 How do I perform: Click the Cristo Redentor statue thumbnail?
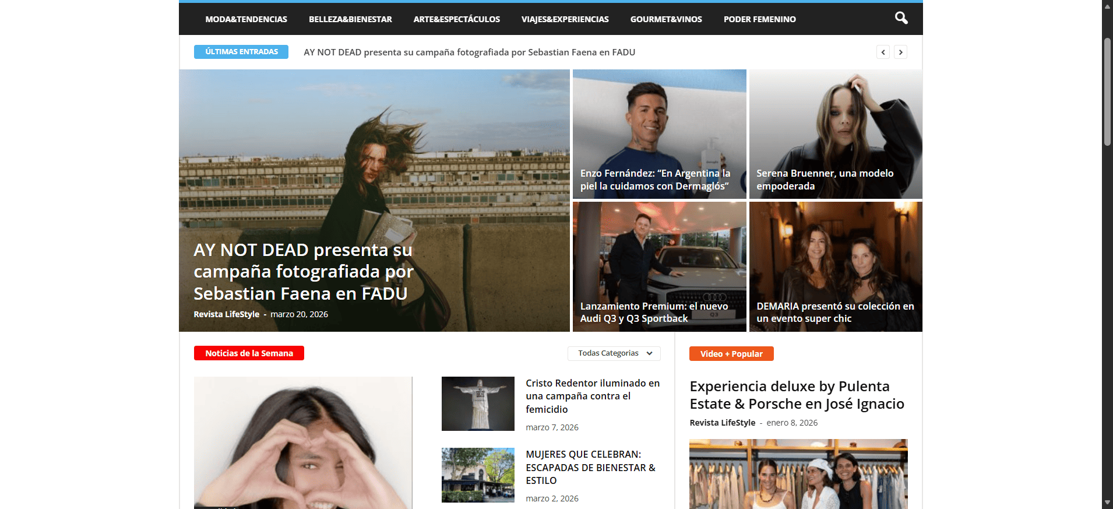coord(478,403)
